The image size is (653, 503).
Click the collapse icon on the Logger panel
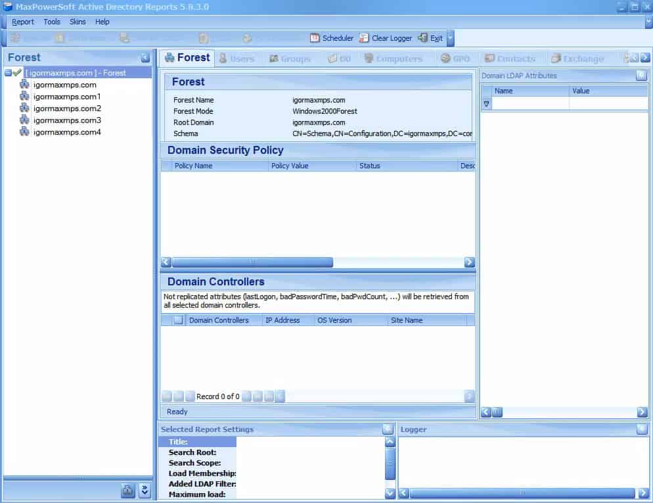[641, 429]
